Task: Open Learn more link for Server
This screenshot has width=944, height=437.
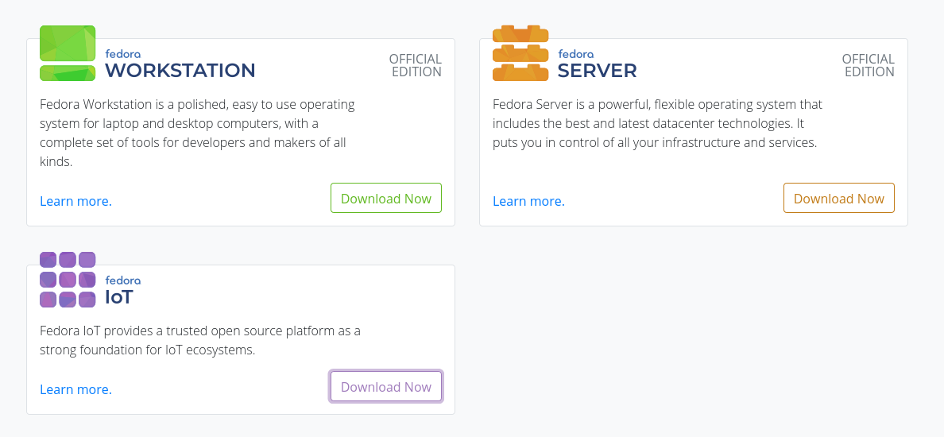Action: 528,201
